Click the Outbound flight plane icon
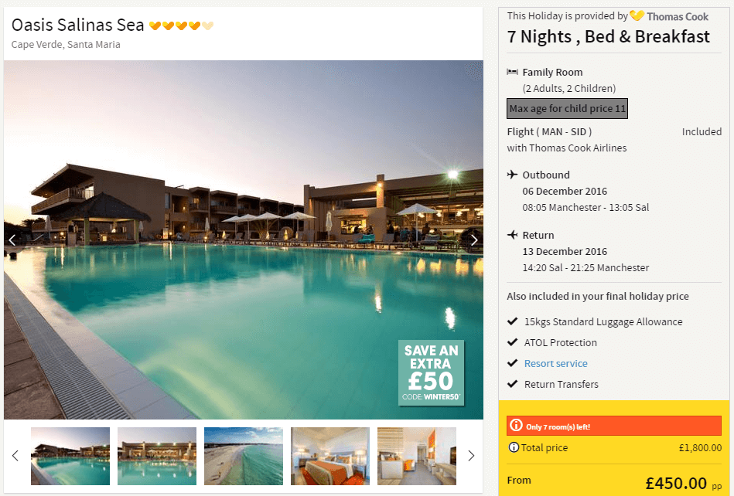Viewport: 734px width, 496px height. tap(513, 175)
